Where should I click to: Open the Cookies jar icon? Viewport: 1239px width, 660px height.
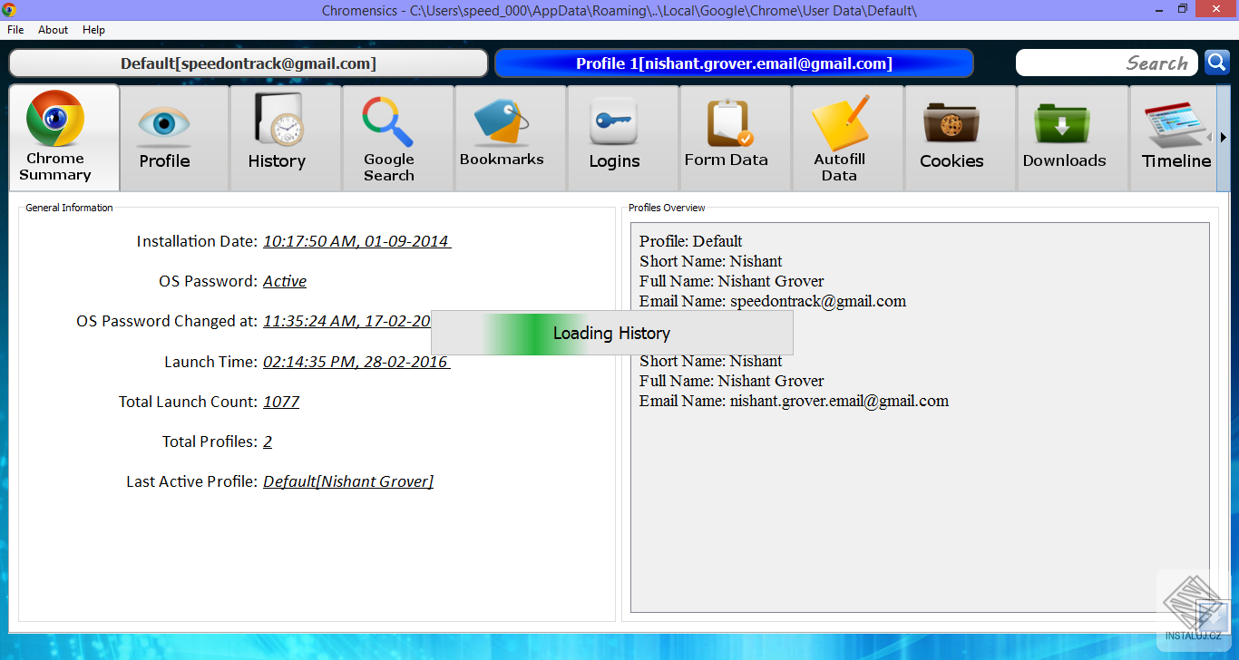tap(951, 123)
